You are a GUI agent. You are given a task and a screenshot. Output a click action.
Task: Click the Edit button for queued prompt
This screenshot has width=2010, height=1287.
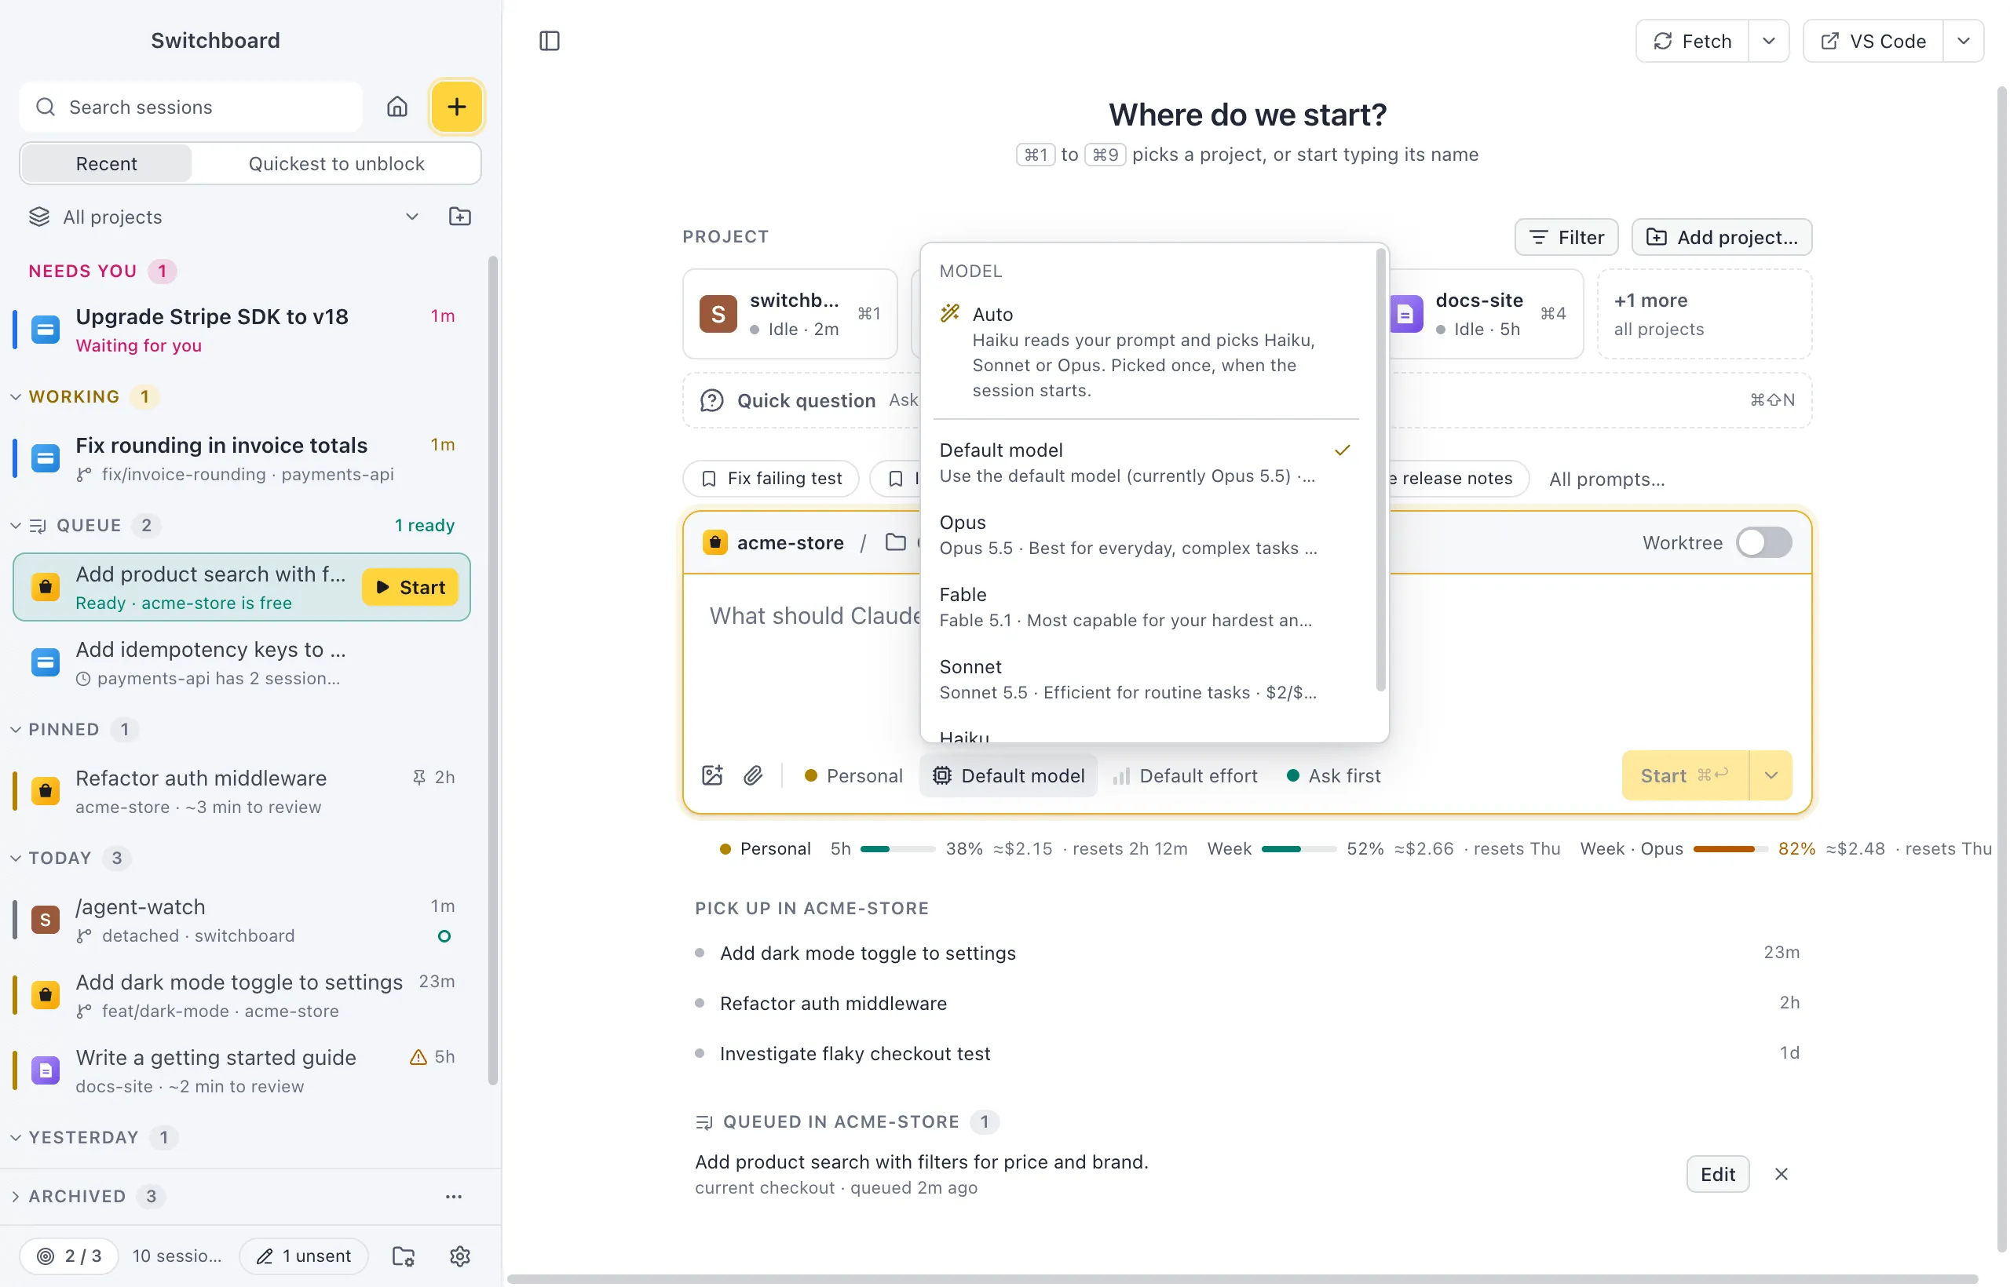[1717, 1174]
